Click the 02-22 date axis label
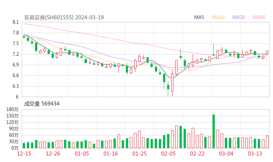This screenshot has width=273, height=162. click(x=197, y=154)
